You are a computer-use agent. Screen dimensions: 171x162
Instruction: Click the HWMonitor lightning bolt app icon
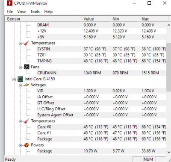click(x=9, y=3)
